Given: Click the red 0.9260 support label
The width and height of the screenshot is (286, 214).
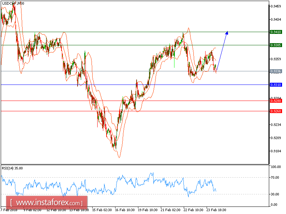Looking at the screenshot, I should pos(276,111).
